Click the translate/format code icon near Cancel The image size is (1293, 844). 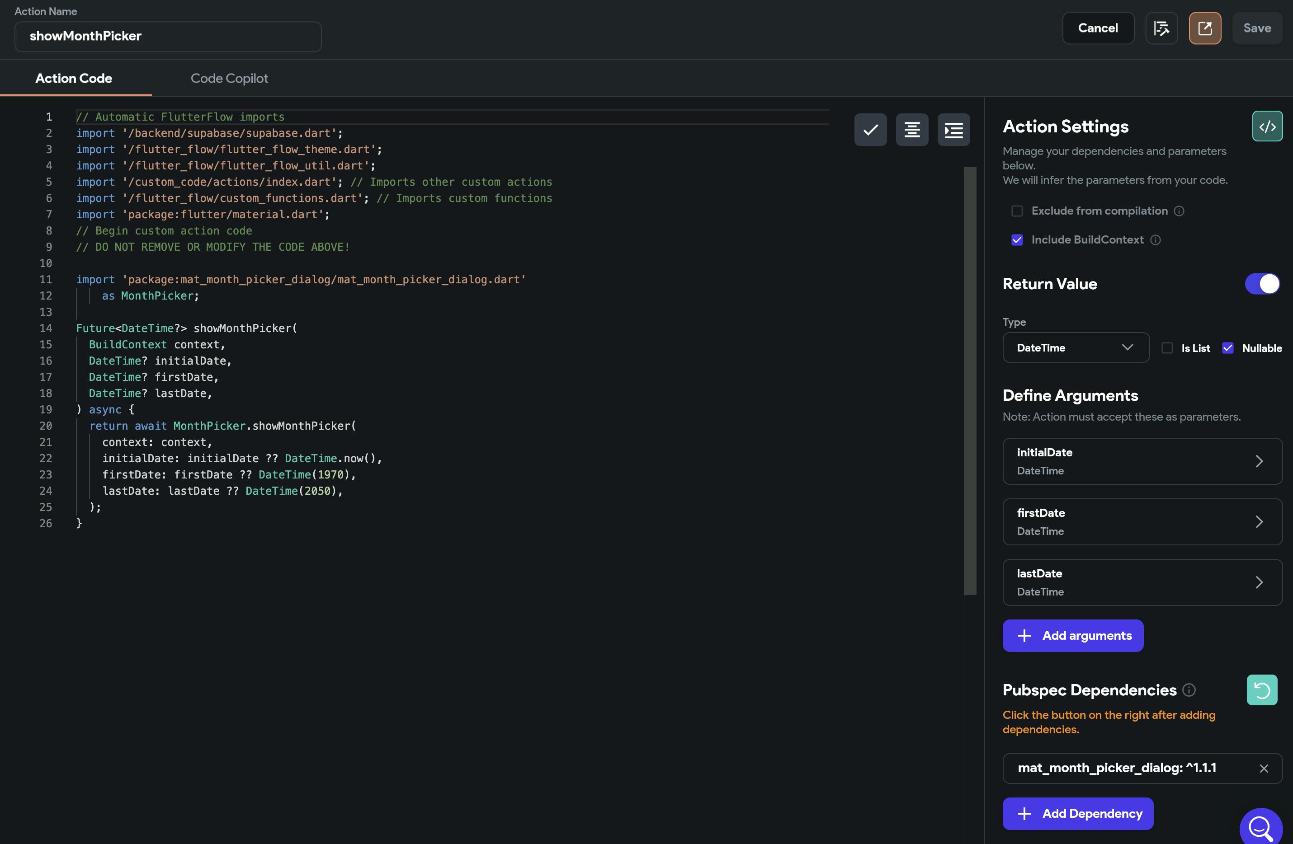pyautogui.click(x=1161, y=28)
